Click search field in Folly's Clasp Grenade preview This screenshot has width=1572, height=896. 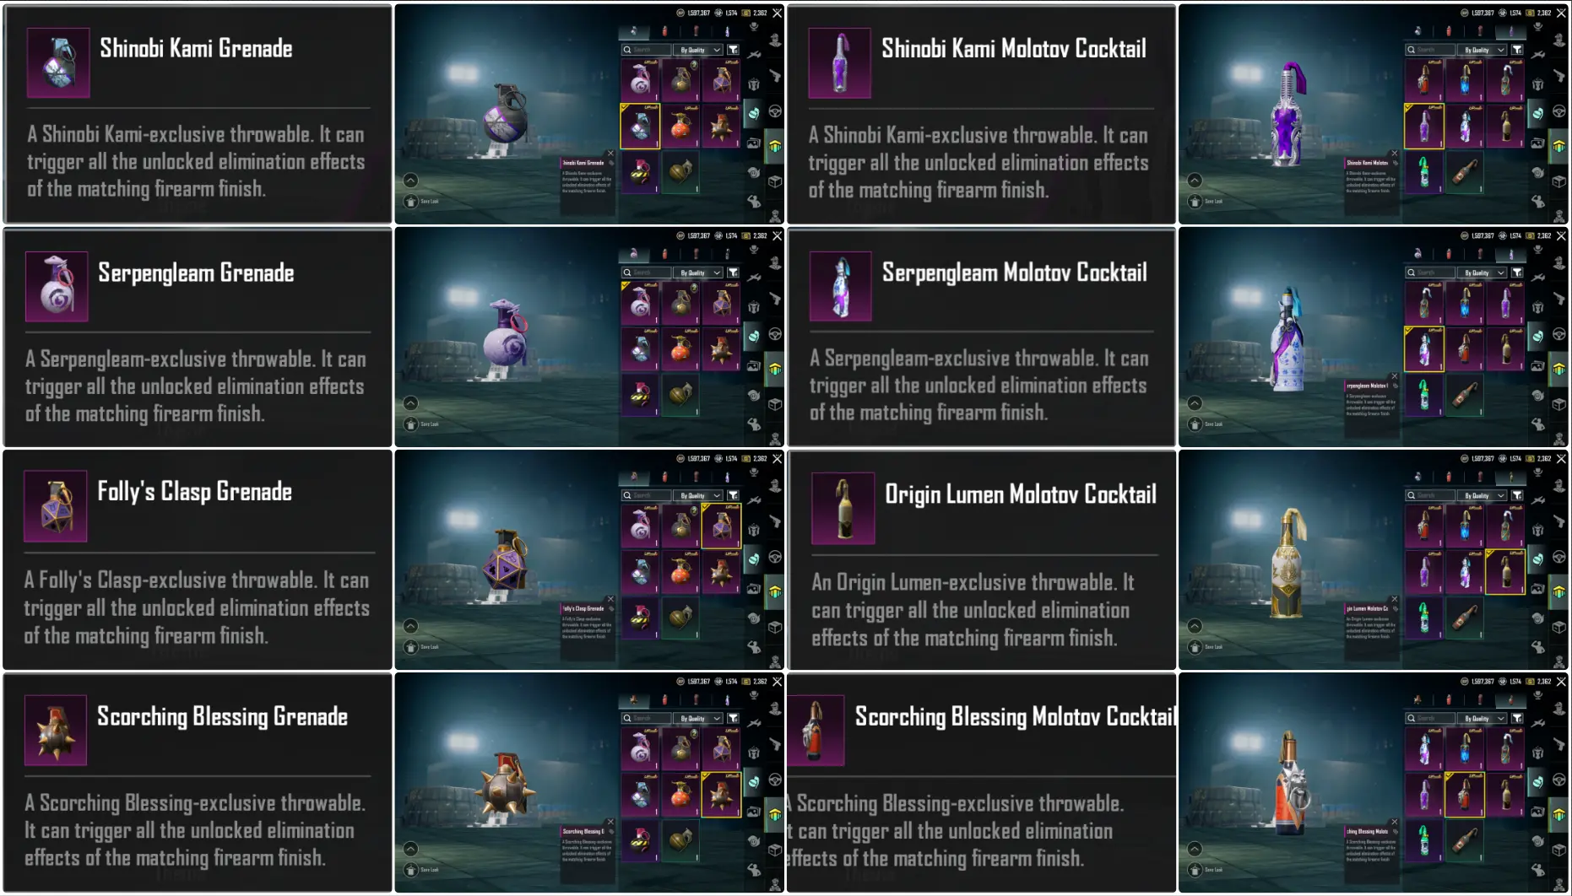click(647, 495)
